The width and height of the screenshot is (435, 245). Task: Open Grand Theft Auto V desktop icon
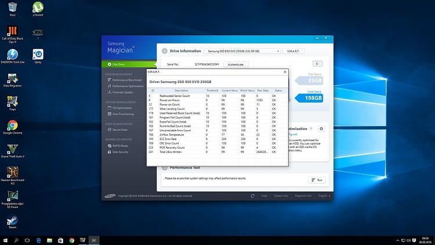click(13, 151)
